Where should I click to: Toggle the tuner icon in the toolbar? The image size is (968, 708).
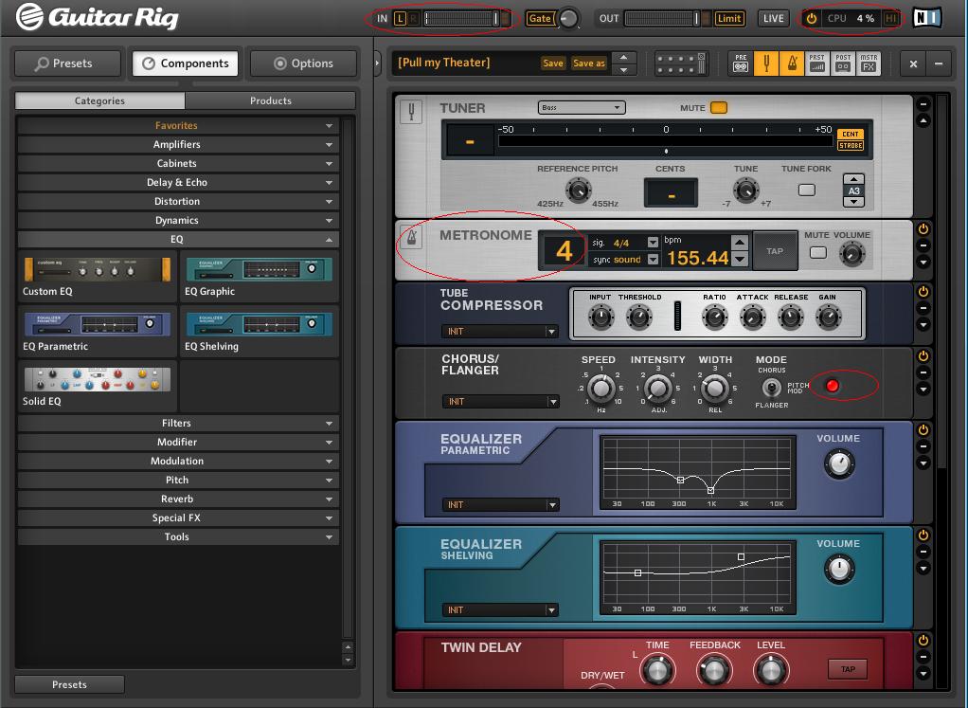765,64
